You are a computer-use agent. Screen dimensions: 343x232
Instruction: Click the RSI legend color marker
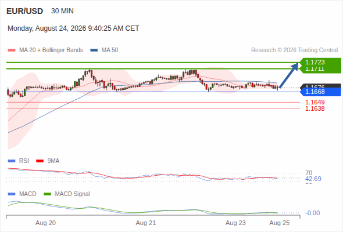tap(12, 161)
